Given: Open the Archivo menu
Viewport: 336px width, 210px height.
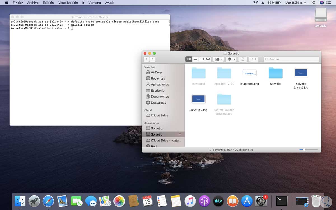Looking at the screenshot, I should pyautogui.click(x=33, y=3).
